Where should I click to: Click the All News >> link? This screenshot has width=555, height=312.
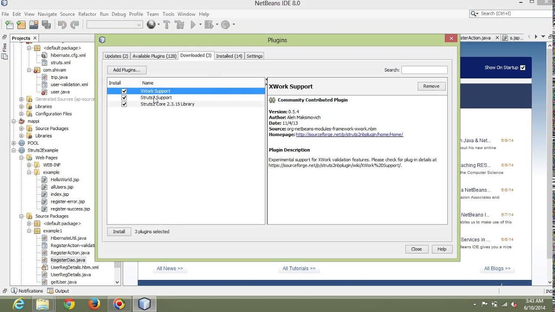[170, 269]
